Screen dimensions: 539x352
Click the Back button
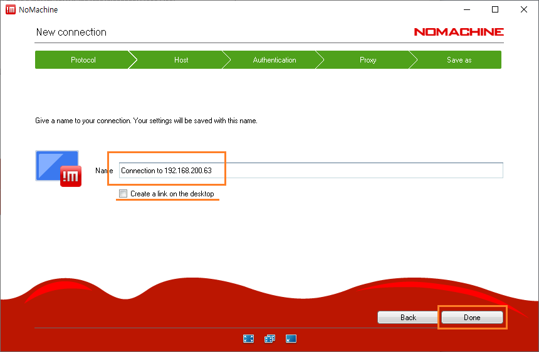click(x=408, y=318)
